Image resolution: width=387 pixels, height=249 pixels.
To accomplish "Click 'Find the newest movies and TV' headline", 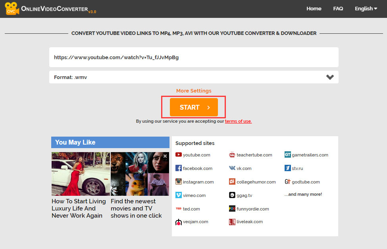I will (136, 208).
